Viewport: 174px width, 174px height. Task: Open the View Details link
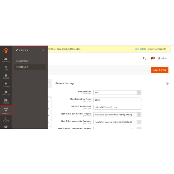140,49
